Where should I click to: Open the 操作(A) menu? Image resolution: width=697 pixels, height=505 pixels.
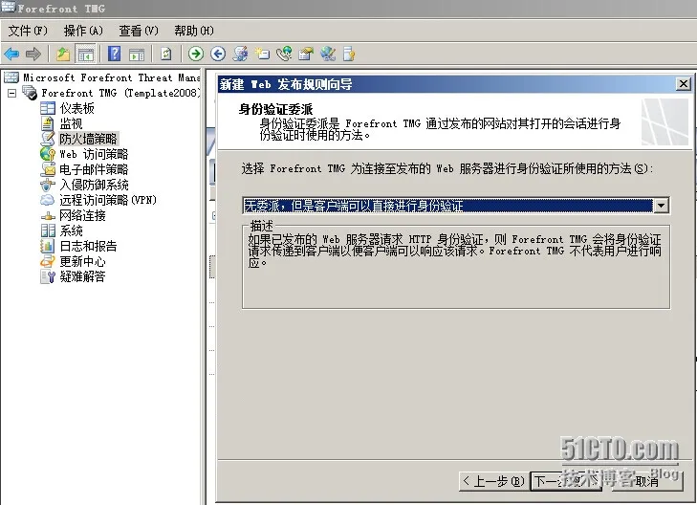pos(83,31)
